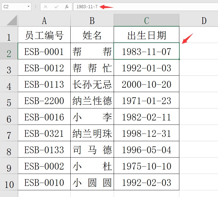The image size is (218, 197).
Task: Select the cell containing 纳兰性德
Action: pyautogui.click(x=92, y=101)
